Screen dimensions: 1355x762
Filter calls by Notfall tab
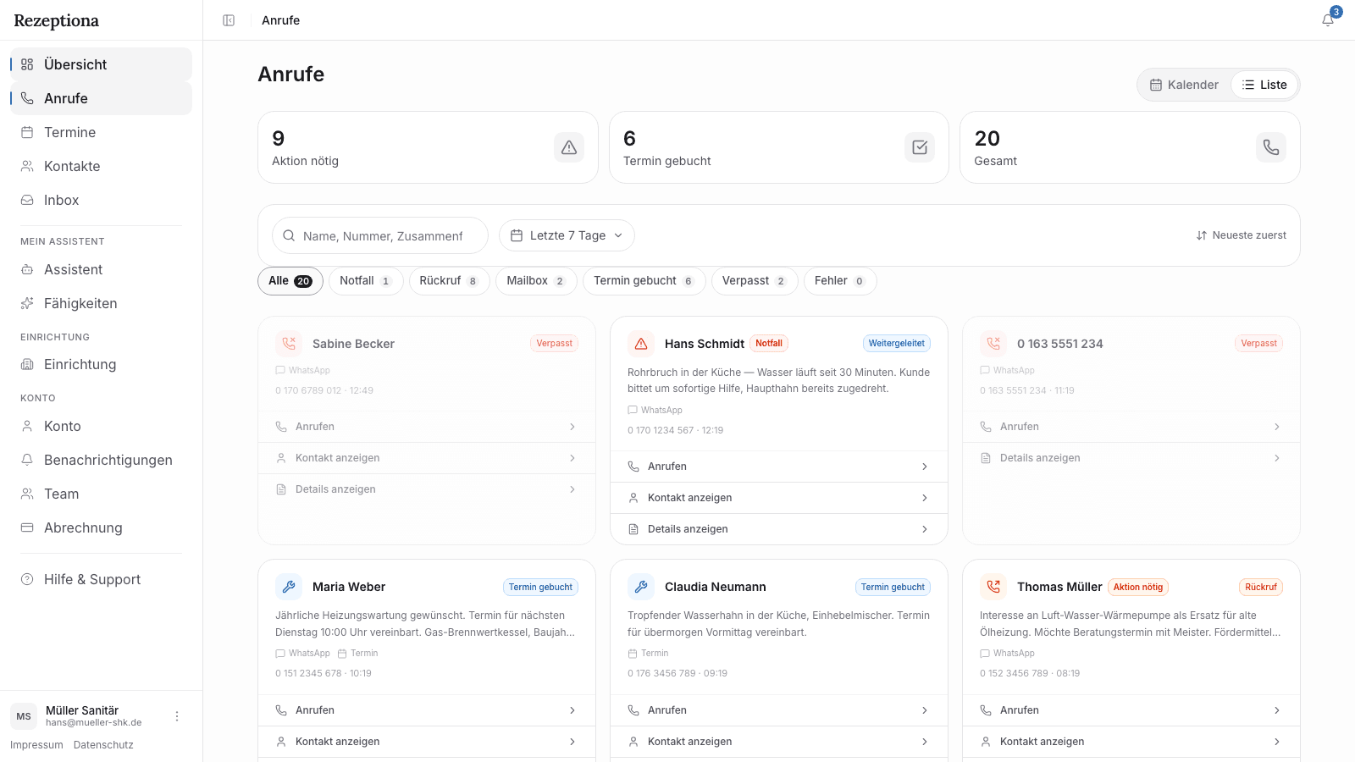(366, 281)
